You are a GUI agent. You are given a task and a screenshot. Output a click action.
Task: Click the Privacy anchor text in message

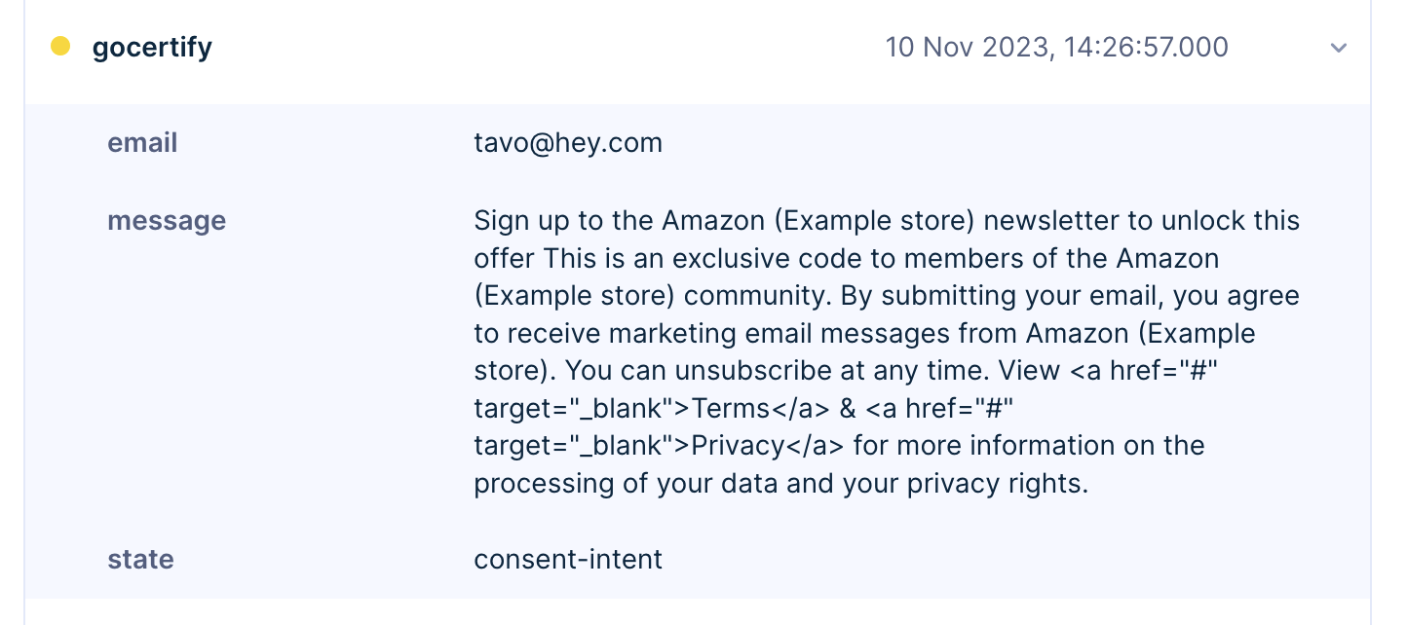(x=738, y=446)
